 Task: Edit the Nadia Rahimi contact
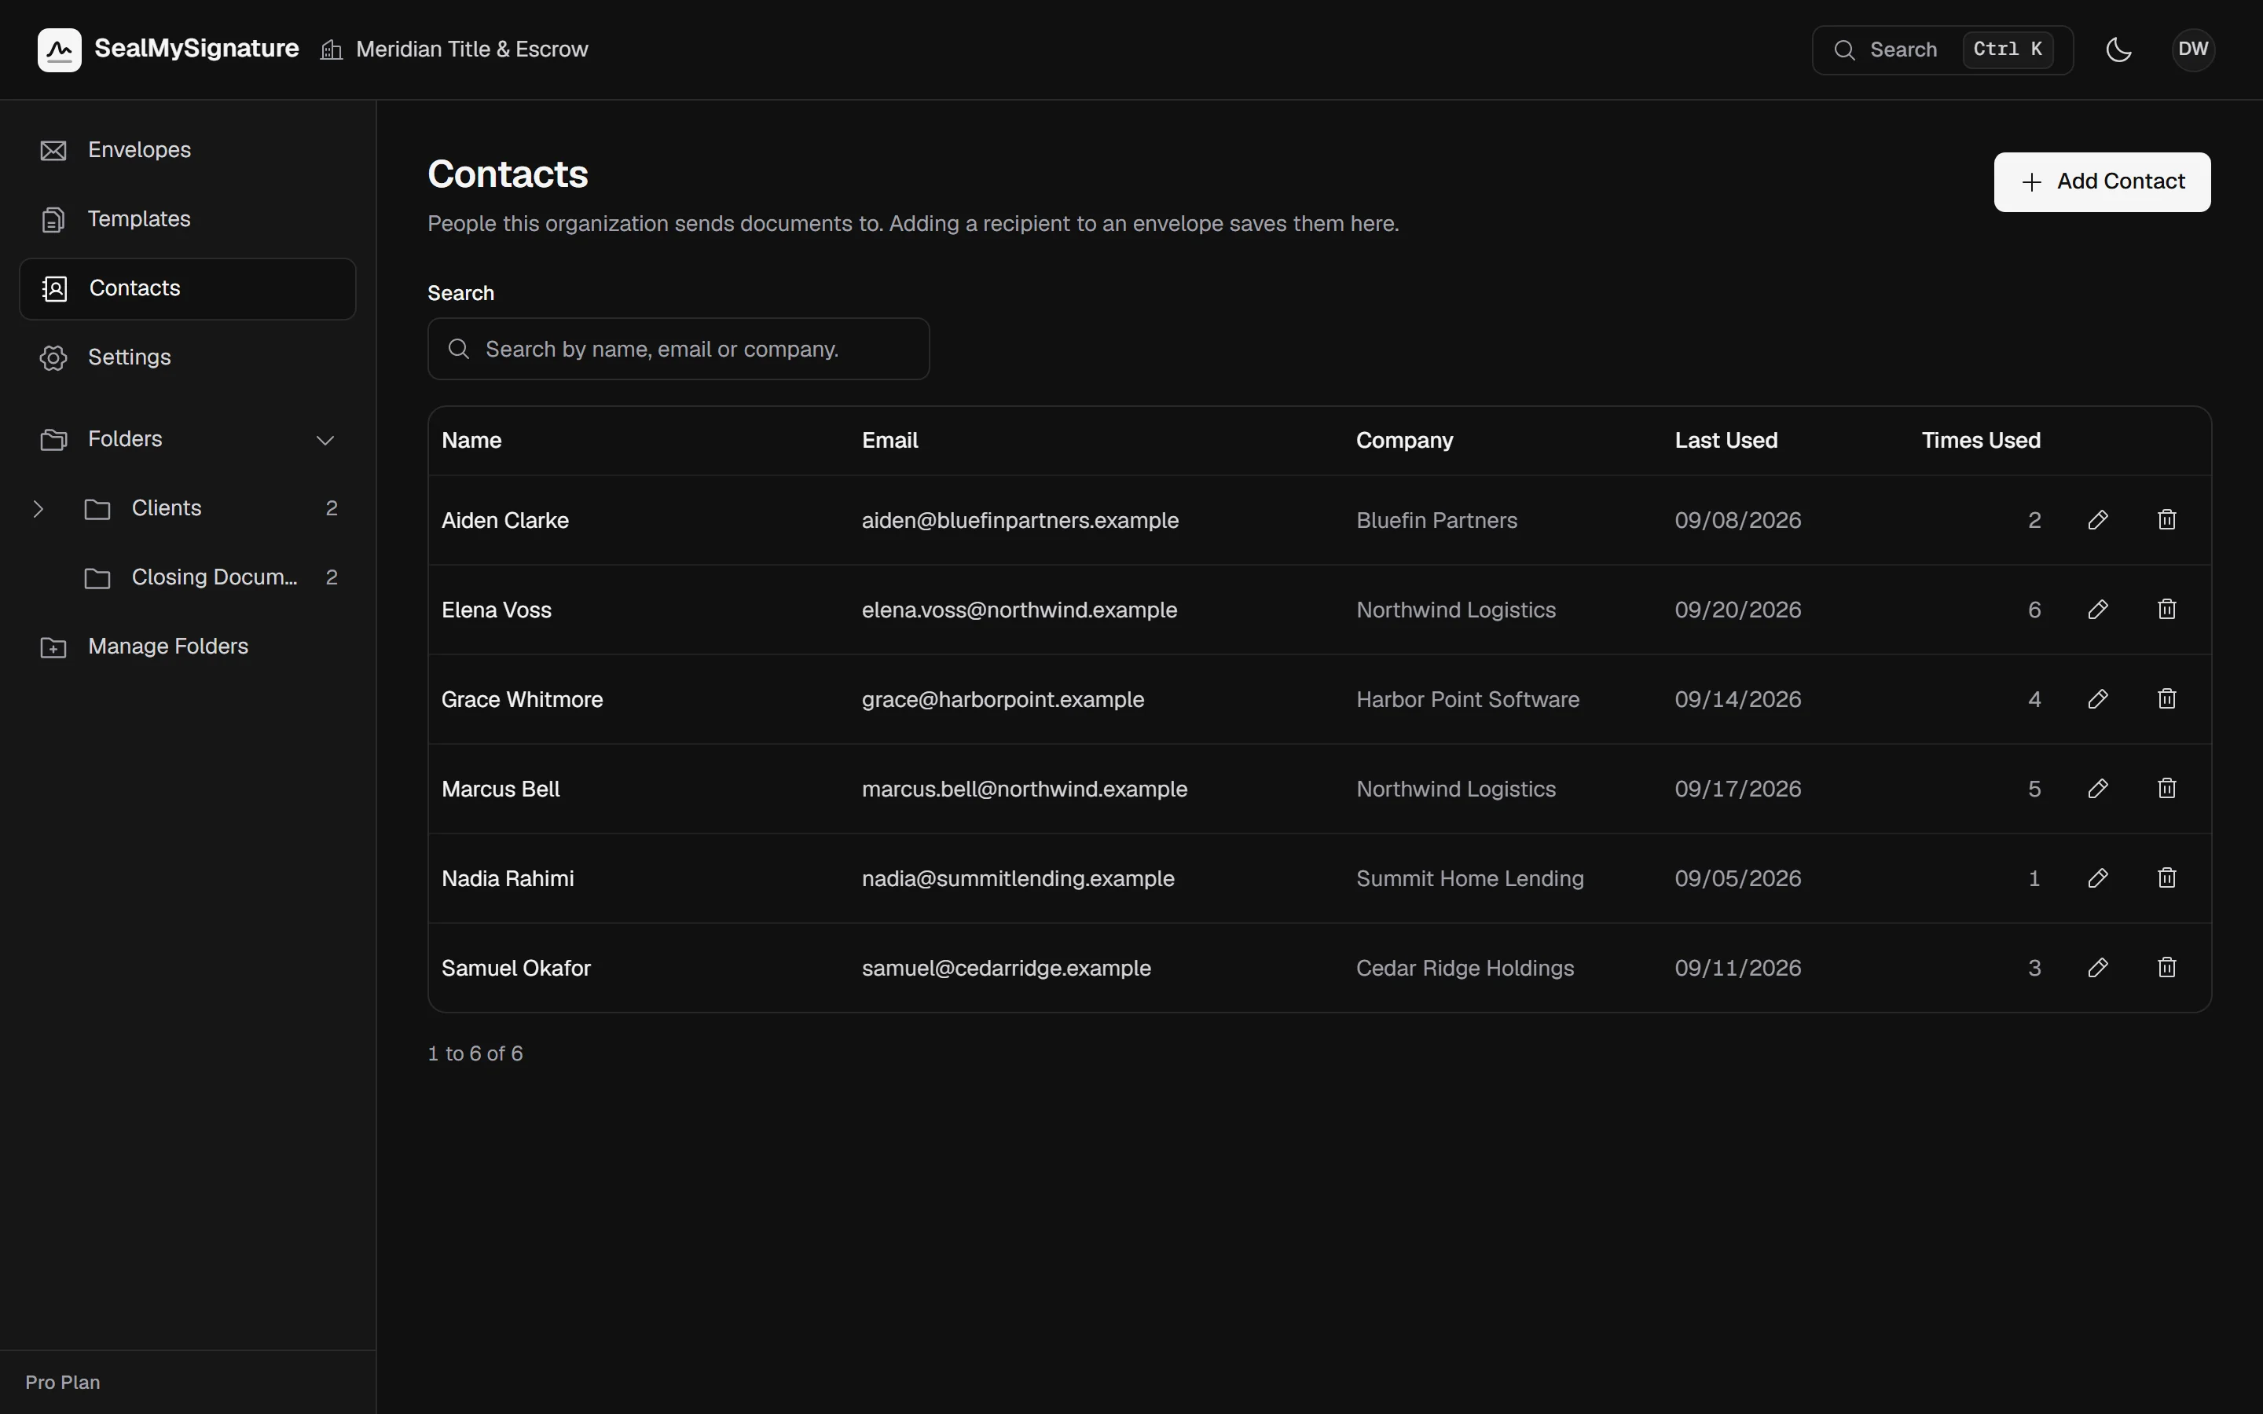[2097, 878]
